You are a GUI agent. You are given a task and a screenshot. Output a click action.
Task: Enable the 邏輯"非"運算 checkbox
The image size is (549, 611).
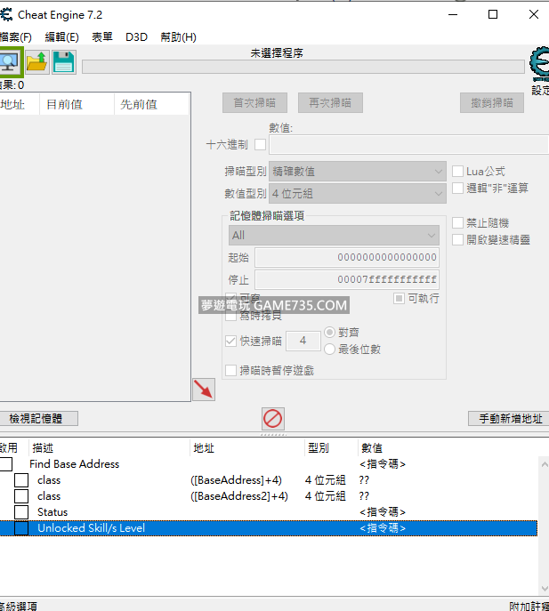pos(457,188)
